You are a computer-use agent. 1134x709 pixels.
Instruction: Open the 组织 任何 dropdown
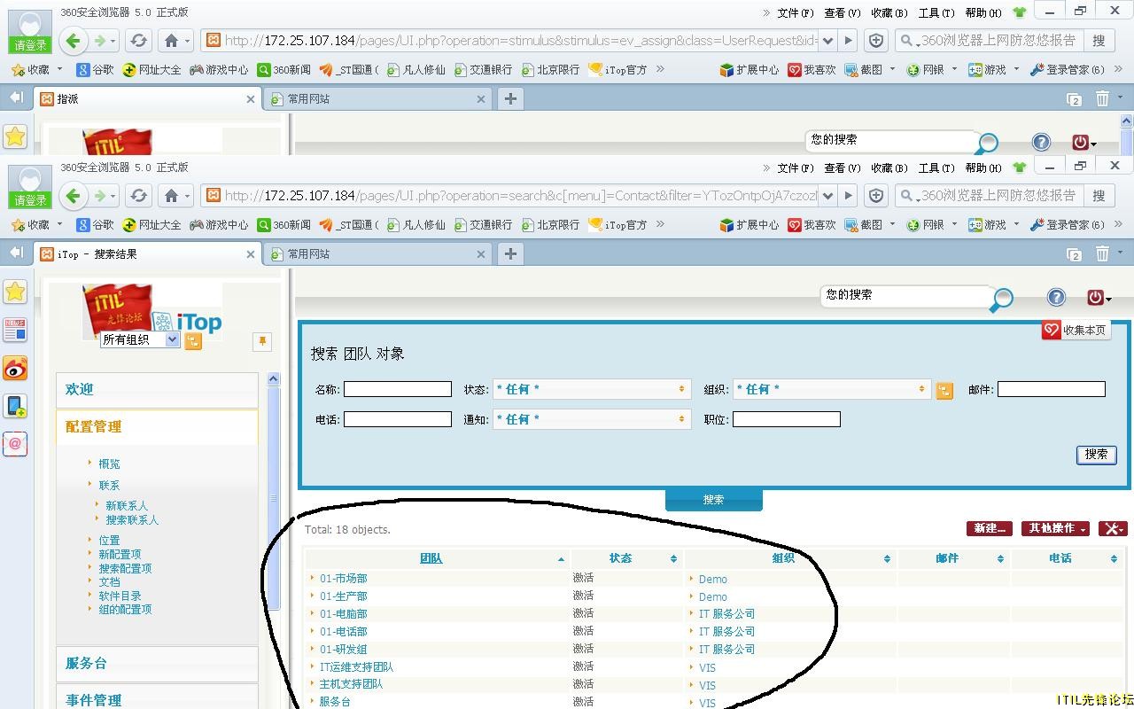coord(832,389)
